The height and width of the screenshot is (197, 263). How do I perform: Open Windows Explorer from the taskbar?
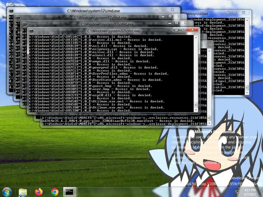23,192
